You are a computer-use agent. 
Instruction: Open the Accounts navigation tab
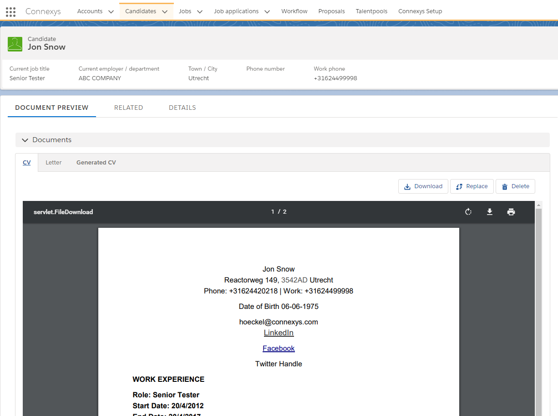(x=90, y=11)
